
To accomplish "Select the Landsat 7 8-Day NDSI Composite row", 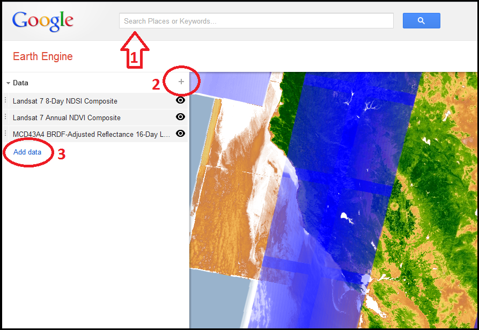I will coord(95,101).
